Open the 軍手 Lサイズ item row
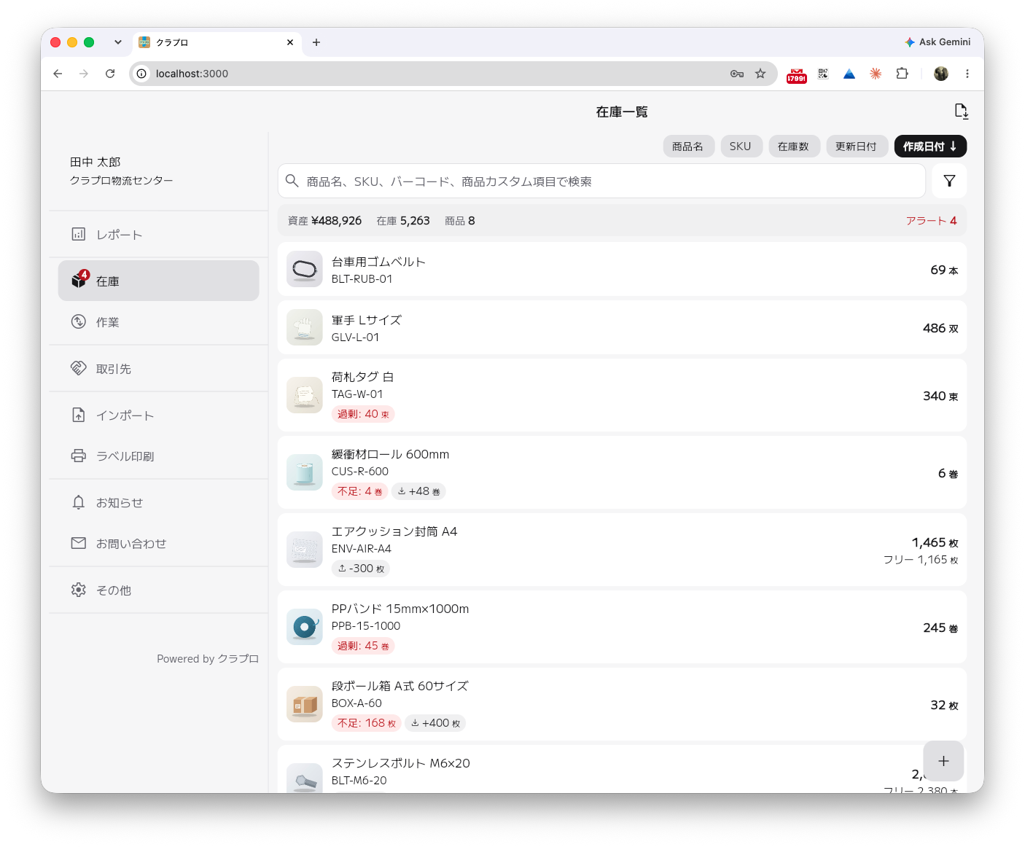1025x847 pixels. pyautogui.click(x=622, y=328)
